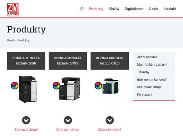Open the Digitalizace menu item
The height and width of the screenshot is (137, 183).
[134, 9]
